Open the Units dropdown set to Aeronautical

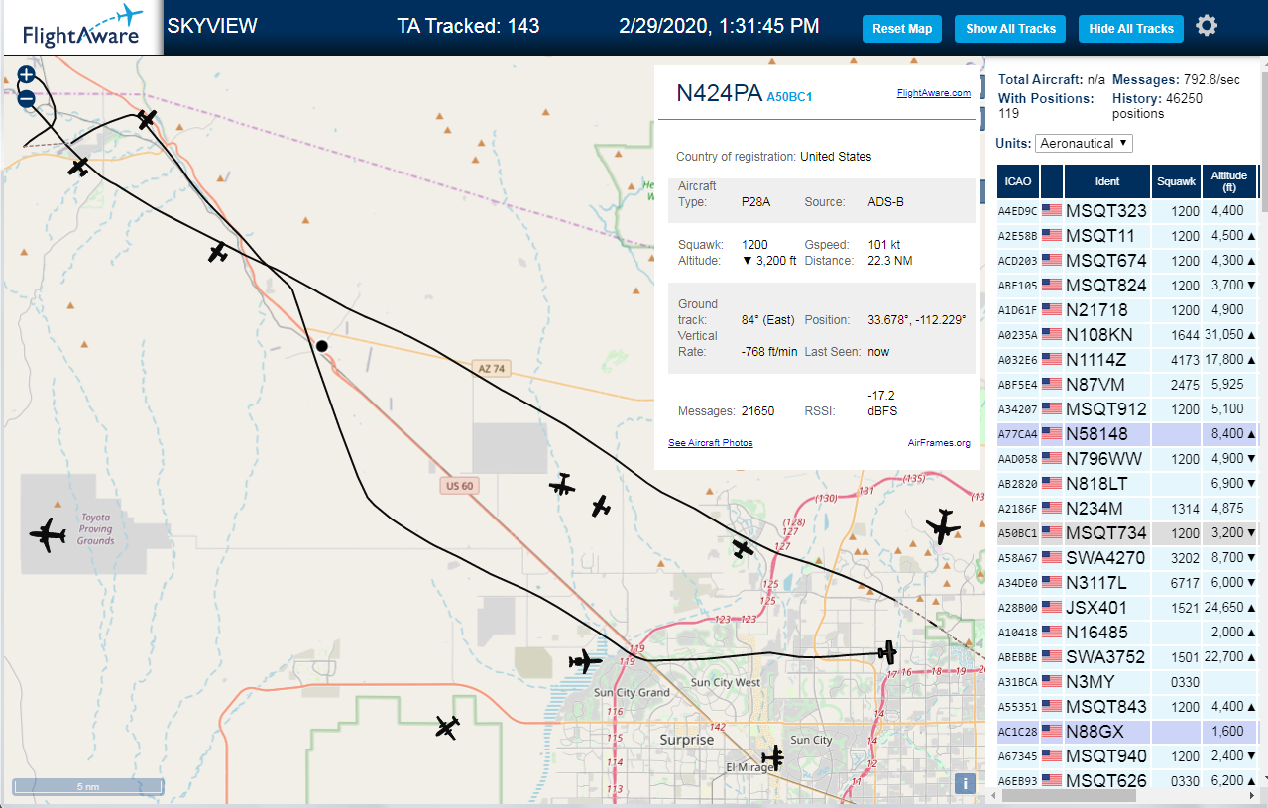click(x=1084, y=143)
